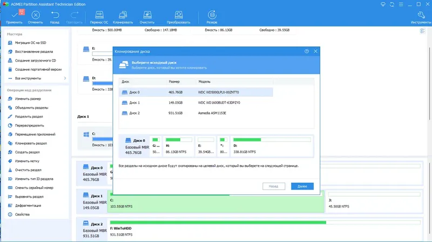Screen dimensions: 432x242
Task: Click the refresh icon in title bar
Action: tap(392, 4)
